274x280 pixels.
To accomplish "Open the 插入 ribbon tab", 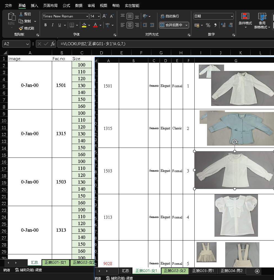I will 34,6.
